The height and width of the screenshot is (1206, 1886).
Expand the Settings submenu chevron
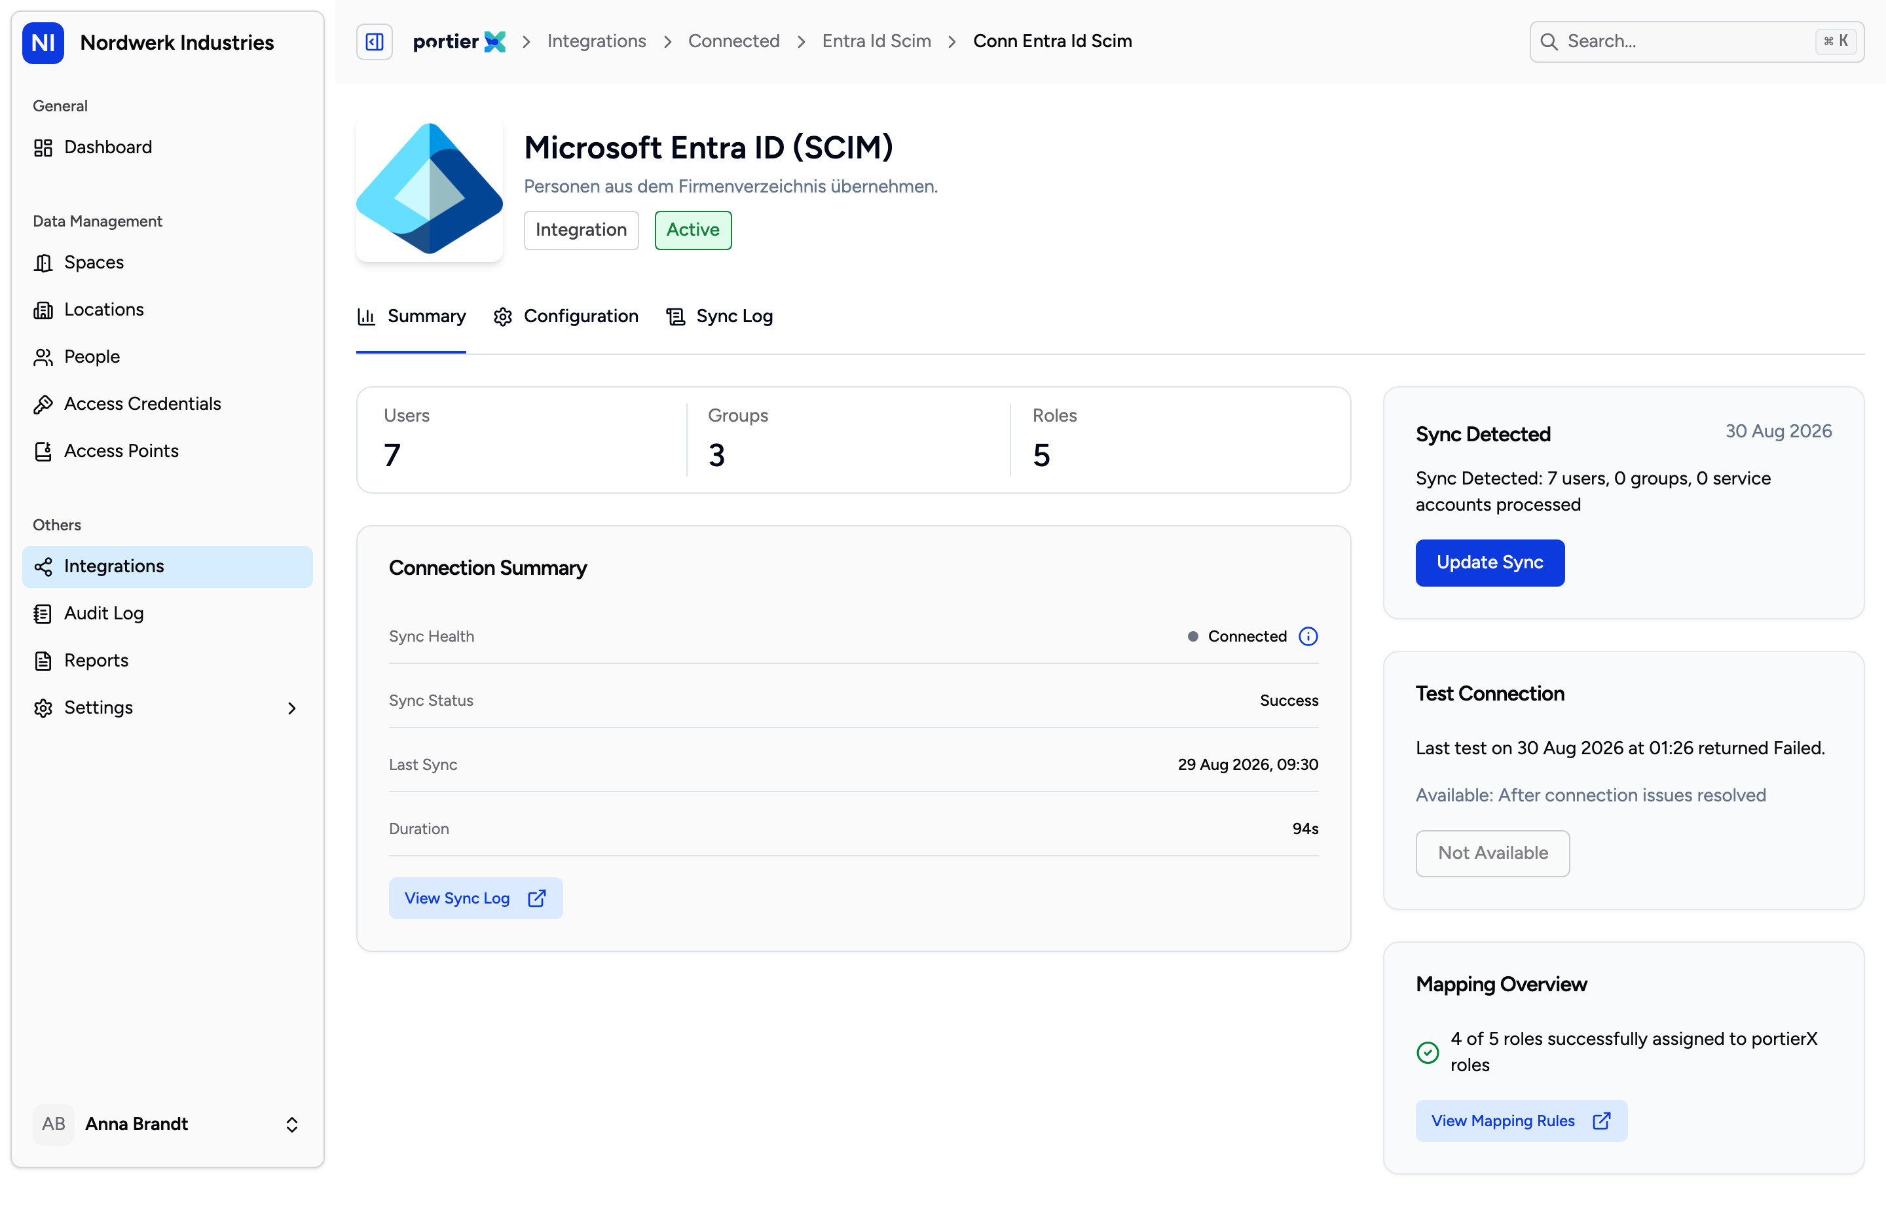(291, 708)
